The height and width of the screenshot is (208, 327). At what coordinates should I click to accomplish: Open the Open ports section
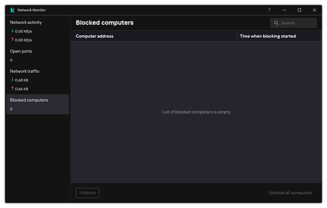coord(21,51)
